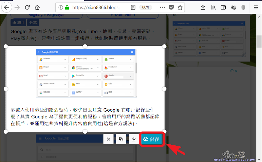Expand the Search Console dropdown chevron

coord(65,84)
